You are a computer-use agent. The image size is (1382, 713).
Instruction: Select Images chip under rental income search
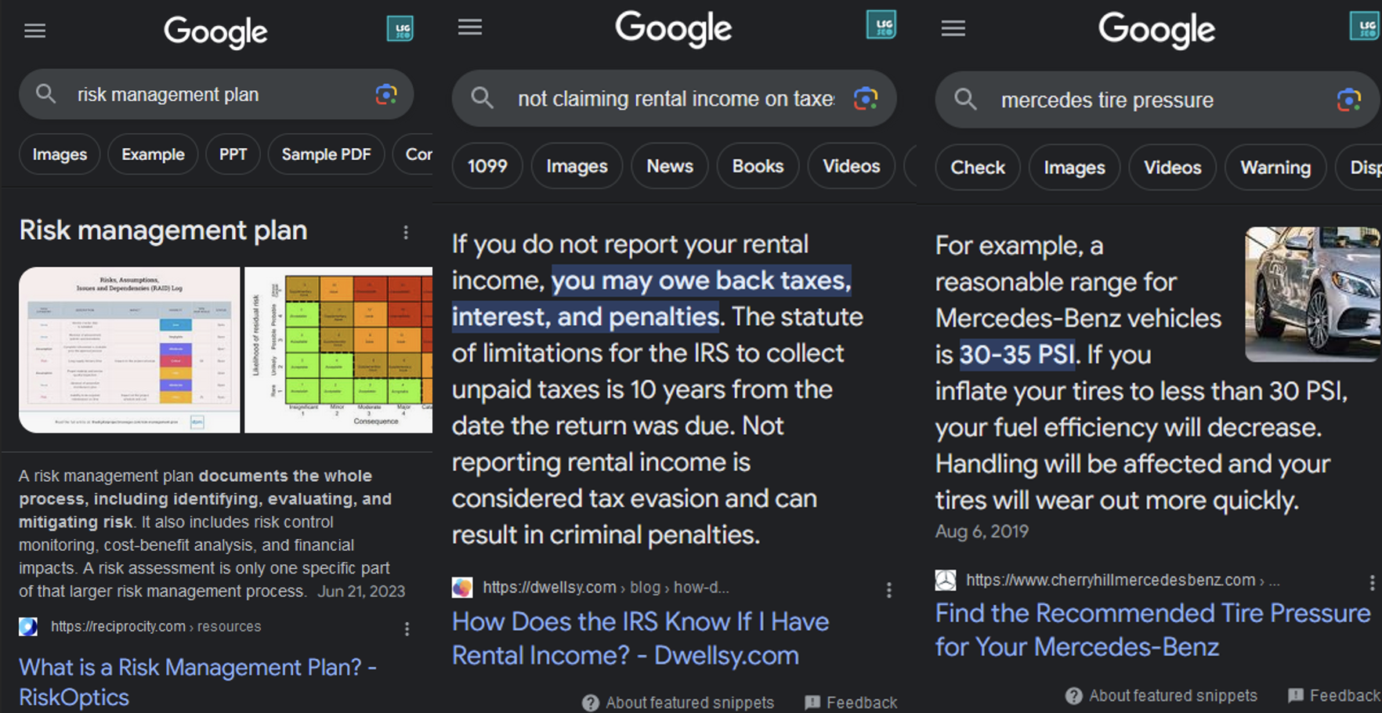577,166
